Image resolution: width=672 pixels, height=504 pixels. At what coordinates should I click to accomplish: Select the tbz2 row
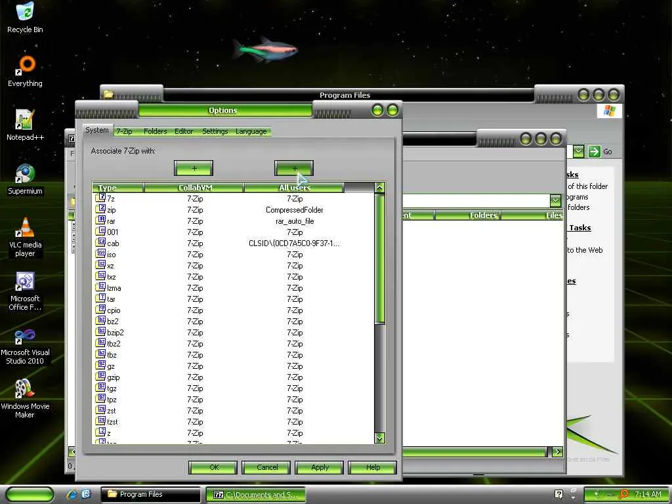234,343
